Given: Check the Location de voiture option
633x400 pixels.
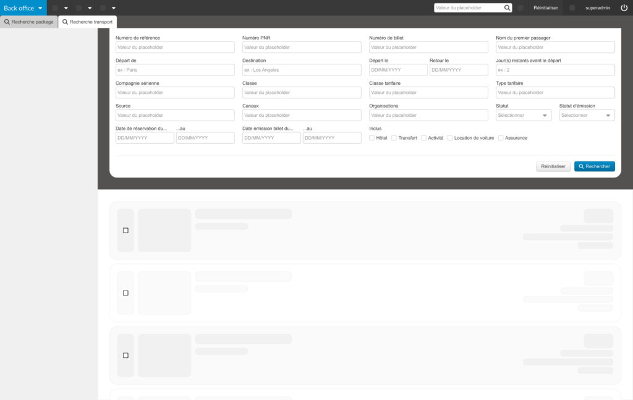Looking at the screenshot, I should pyautogui.click(x=450, y=138).
